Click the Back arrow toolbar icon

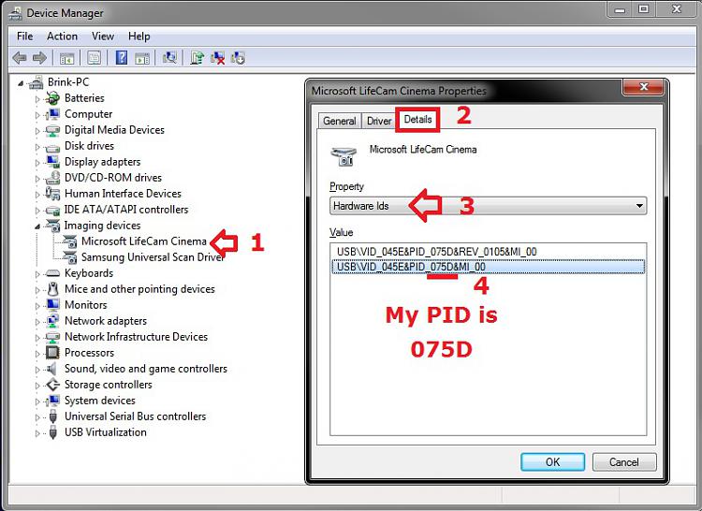pos(20,58)
